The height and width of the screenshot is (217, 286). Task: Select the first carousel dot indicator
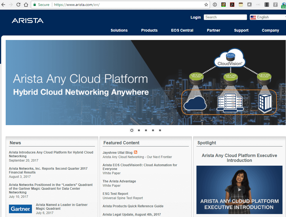point(132,130)
